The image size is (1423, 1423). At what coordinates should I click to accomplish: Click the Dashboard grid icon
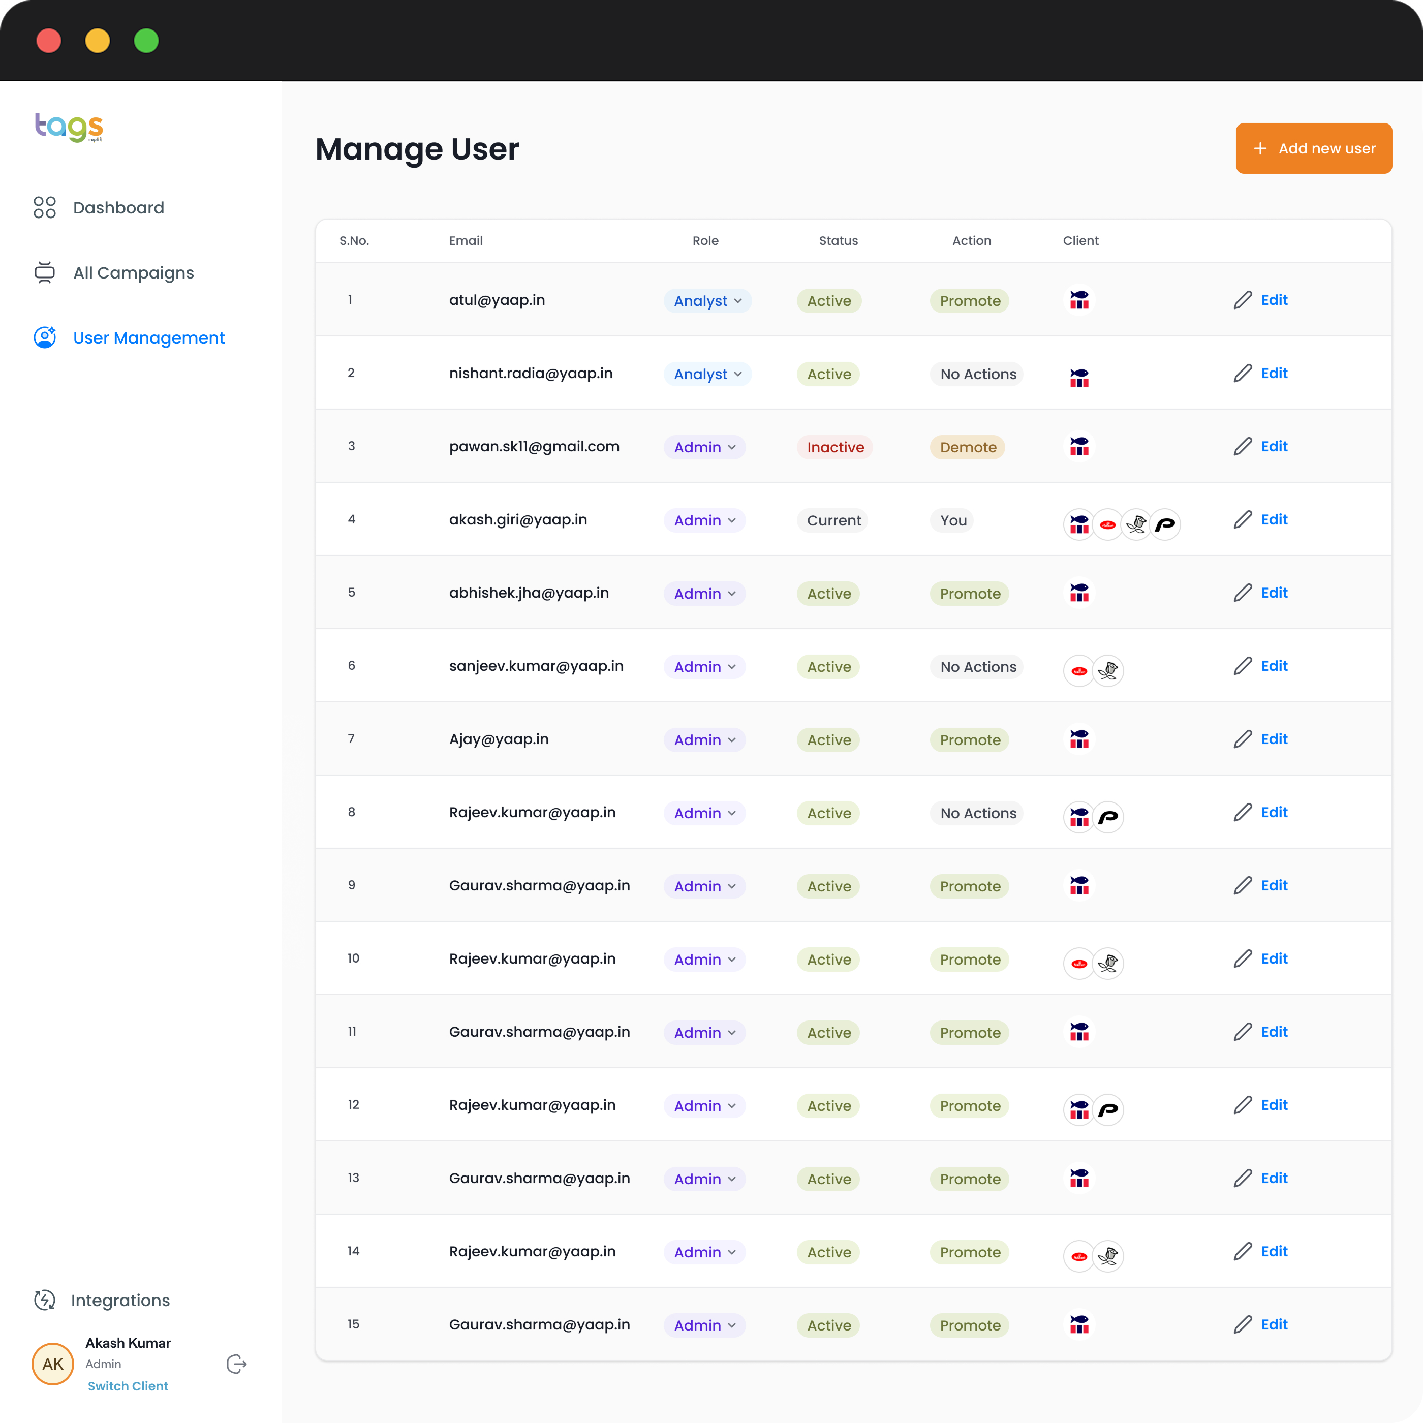[45, 208]
